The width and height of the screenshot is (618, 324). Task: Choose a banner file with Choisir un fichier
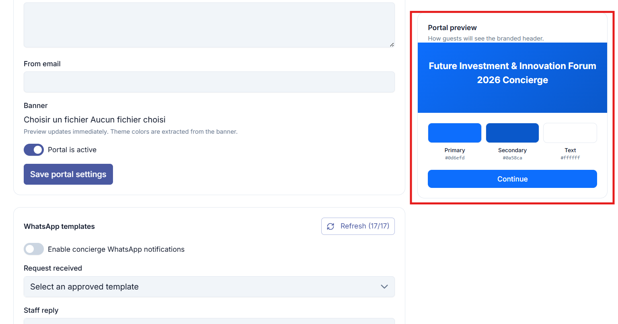point(56,120)
